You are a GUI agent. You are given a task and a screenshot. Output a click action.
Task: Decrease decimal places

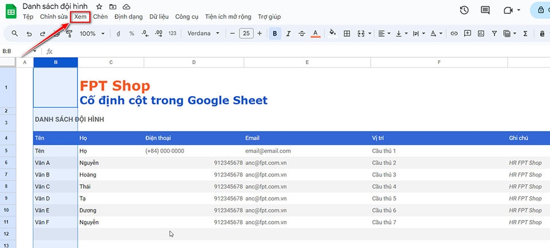coord(145,34)
